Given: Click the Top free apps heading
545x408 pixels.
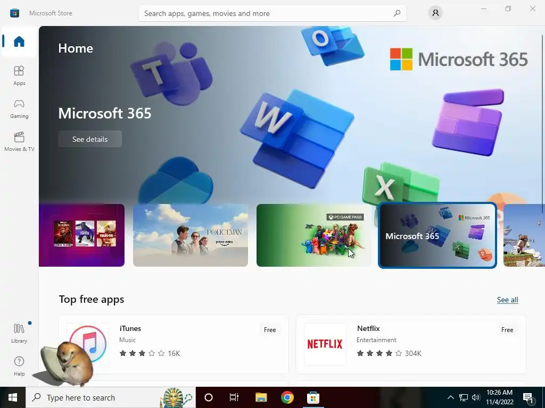Looking at the screenshot, I should pos(92,300).
